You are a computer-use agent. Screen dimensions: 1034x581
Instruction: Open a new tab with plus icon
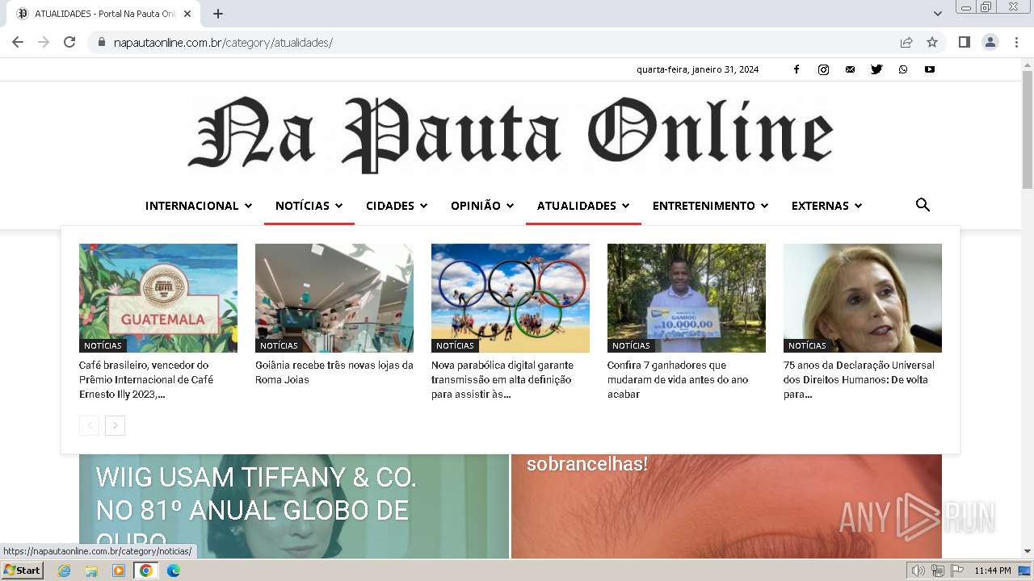[218, 14]
